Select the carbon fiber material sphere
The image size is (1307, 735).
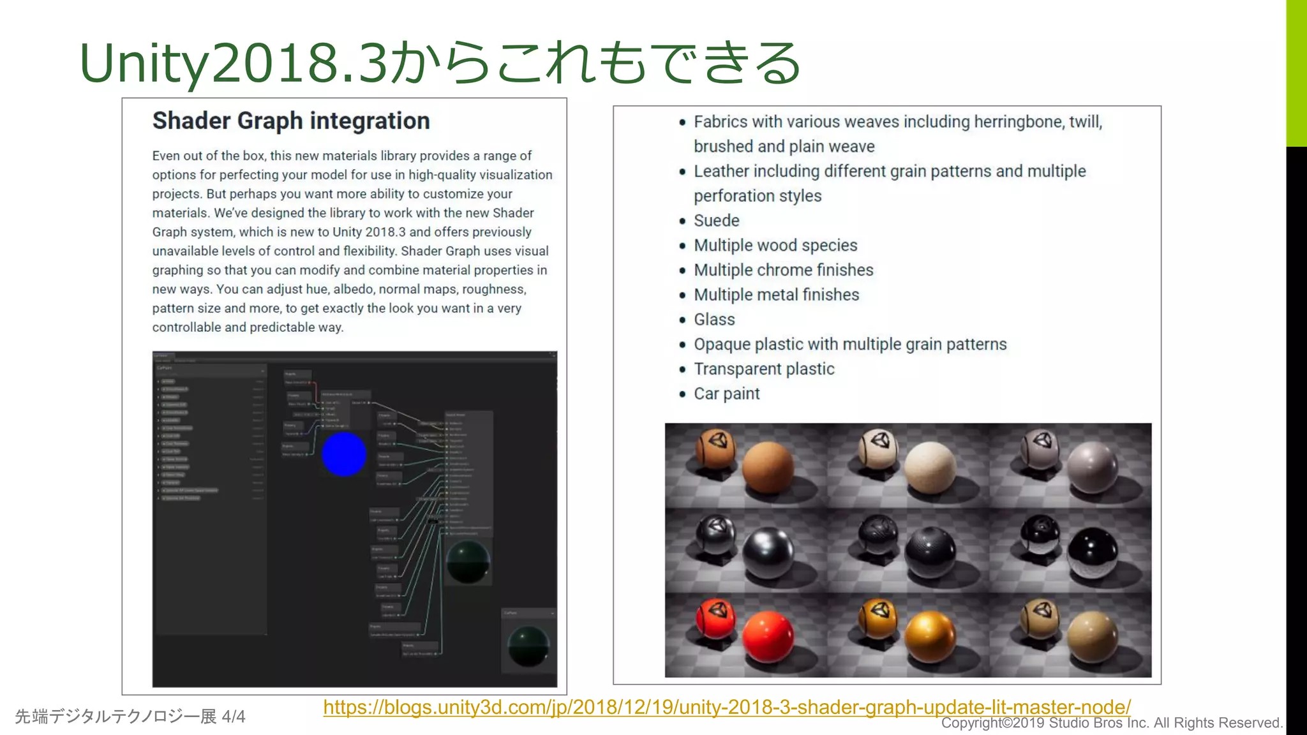930,553
